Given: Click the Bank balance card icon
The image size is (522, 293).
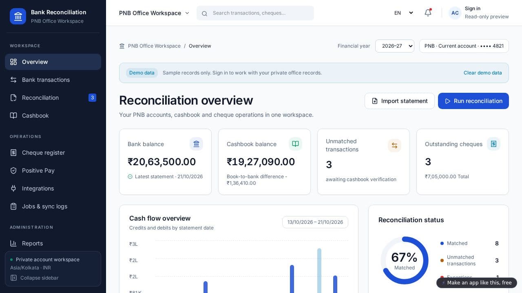Looking at the screenshot, I should click(x=196, y=144).
